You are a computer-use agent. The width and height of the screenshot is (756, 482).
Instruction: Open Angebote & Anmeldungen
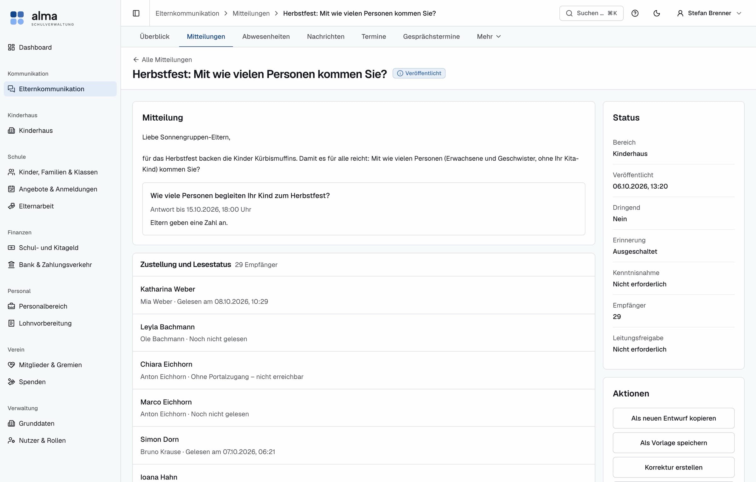point(60,189)
